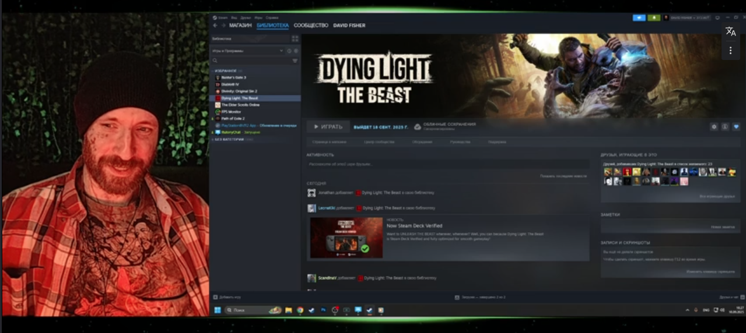This screenshot has width=746, height=333.
Task: Open the community hub link
Action: (379, 142)
